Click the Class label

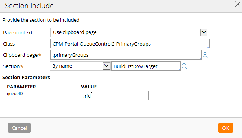[x=9, y=44]
